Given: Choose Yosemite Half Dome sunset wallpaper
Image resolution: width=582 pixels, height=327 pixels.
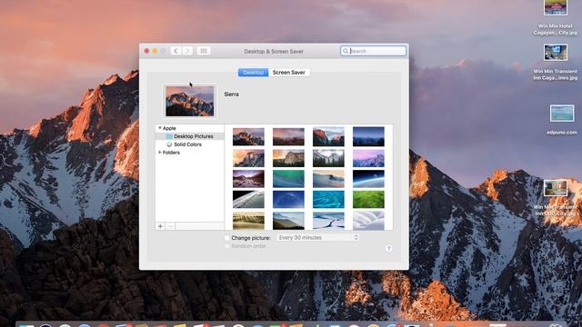Looking at the screenshot, I should click(248, 158).
